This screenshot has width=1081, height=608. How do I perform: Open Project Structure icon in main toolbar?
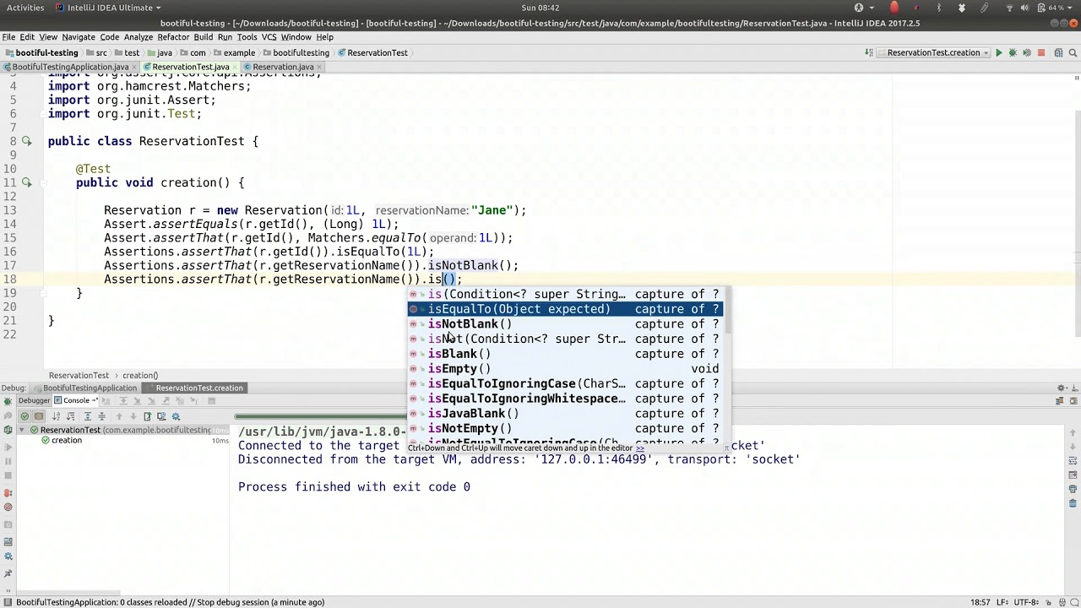(1057, 52)
